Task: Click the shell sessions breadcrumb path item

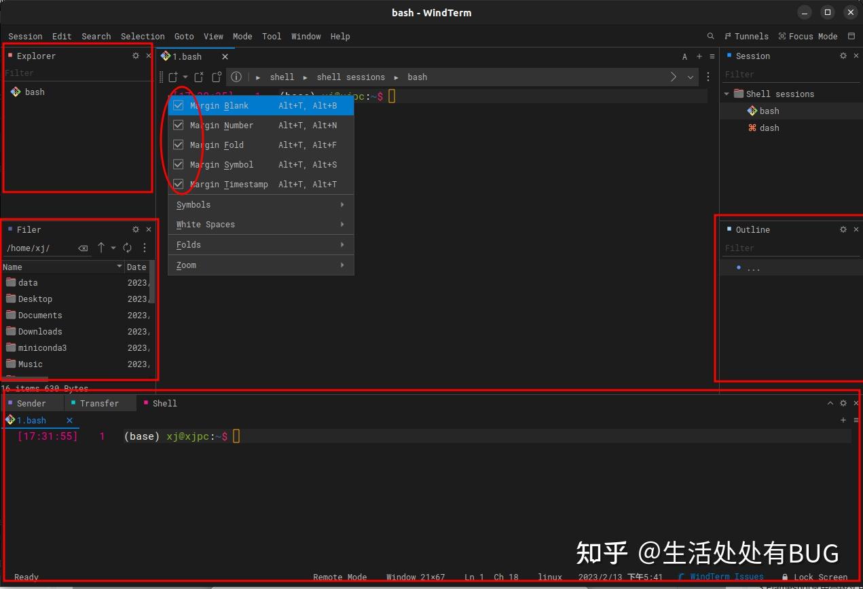Action: pyautogui.click(x=351, y=77)
